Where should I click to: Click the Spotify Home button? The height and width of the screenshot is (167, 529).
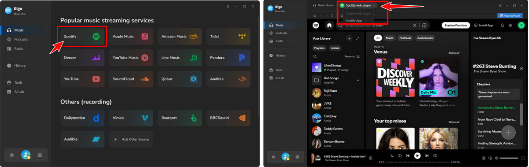329,25
